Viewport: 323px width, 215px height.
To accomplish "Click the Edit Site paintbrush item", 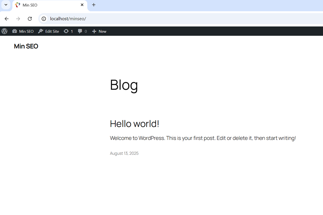I will pyautogui.click(x=49, y=31).
